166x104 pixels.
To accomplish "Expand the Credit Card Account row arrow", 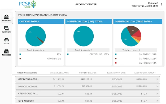I will [x=157, y=94].
